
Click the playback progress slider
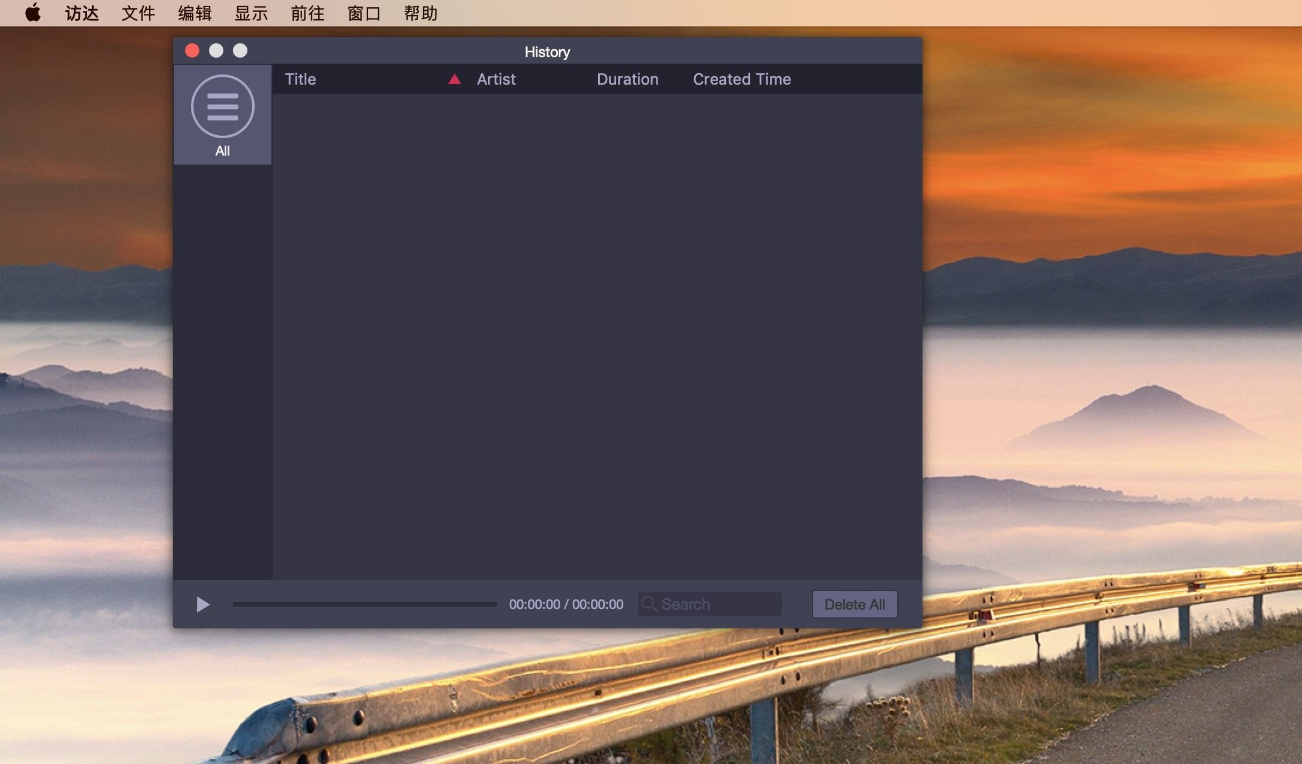pyautogui.click(x=365, y=604)
